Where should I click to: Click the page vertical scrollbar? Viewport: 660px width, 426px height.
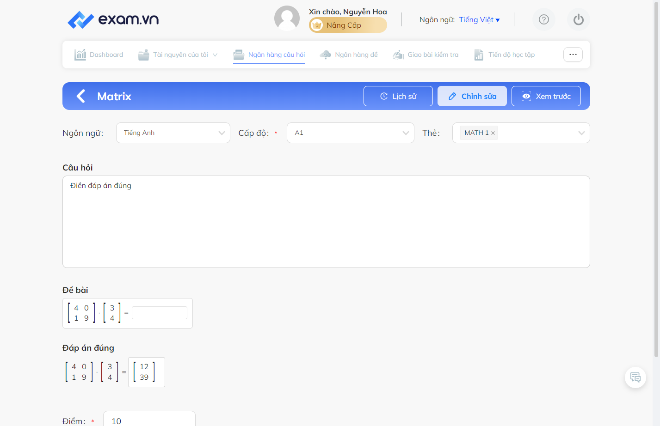tap(656, 180)
